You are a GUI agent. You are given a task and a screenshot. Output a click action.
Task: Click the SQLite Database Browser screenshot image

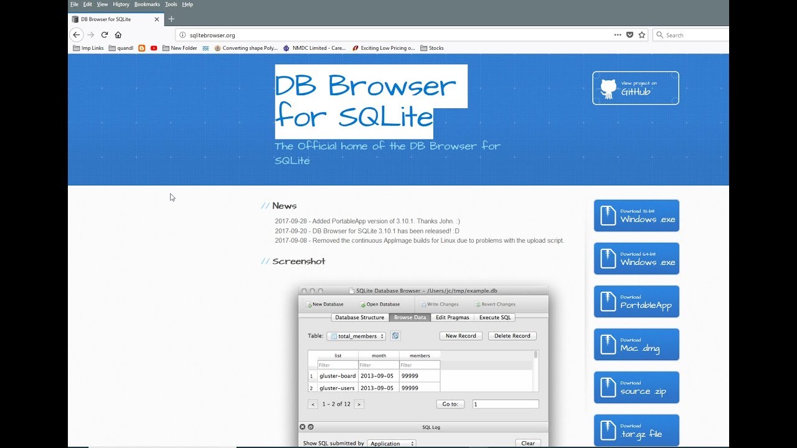[423, 366]
